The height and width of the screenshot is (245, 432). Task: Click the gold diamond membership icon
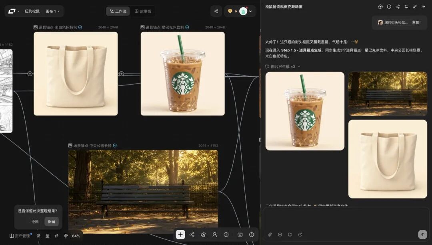tap(230, 11)
